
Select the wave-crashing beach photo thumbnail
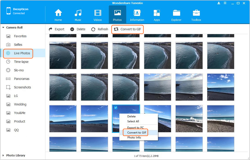point(189,118)
